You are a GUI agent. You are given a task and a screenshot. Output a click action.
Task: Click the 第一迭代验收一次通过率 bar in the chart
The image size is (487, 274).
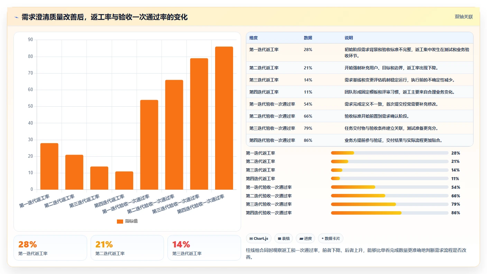click(149, 145)
